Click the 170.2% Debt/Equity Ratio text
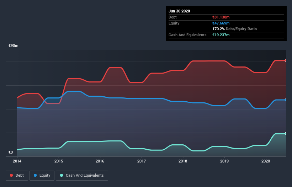 [x=234, y=29]
